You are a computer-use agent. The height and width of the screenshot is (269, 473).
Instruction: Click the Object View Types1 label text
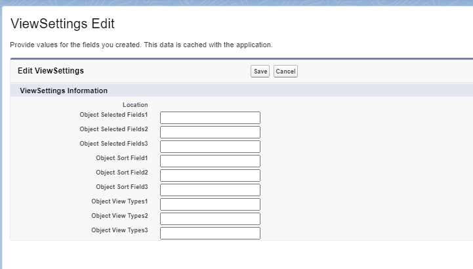tap(119, 201)
